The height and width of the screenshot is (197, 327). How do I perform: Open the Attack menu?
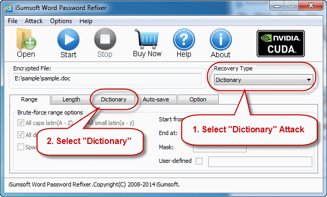tap(34, 21)
